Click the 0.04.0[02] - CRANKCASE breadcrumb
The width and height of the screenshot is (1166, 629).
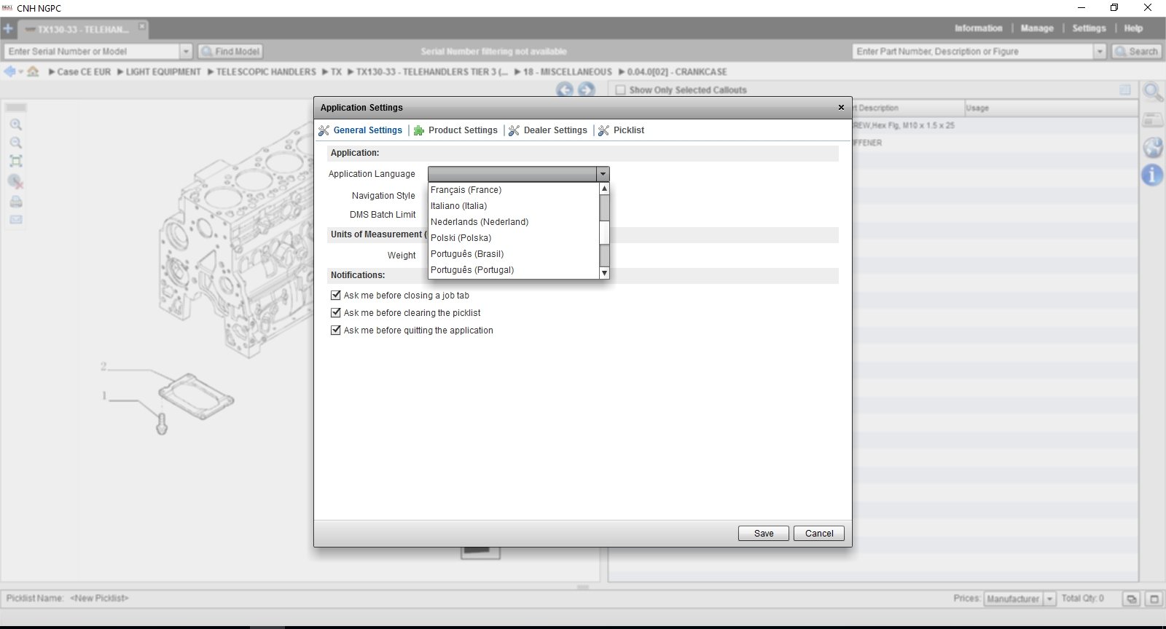677,71
